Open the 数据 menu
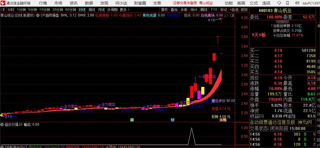This screenshot has height=148, width=320. pyautogui.click(x=89, y=3)
